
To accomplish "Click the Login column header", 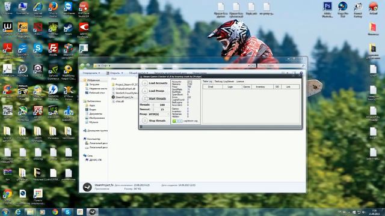I will pyautogui.click(x=232, y=86).
